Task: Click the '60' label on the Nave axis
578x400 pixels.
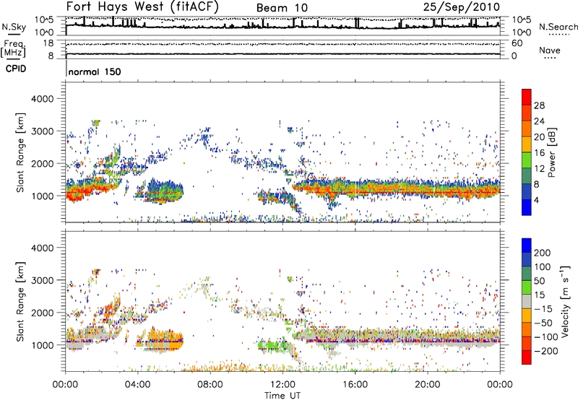Action: (x=517, y=43)
